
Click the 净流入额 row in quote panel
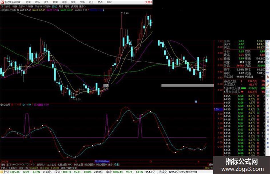coord(244,81)
